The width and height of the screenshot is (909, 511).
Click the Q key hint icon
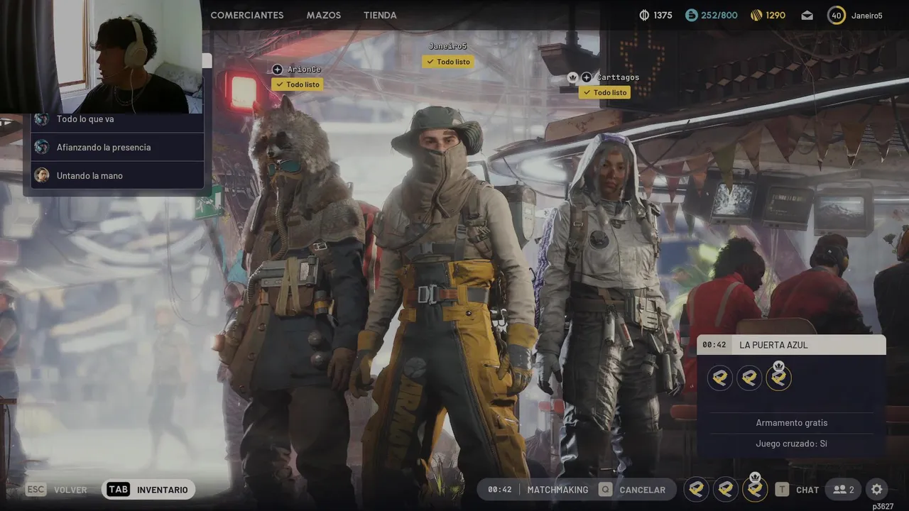(x=605, y=490)
